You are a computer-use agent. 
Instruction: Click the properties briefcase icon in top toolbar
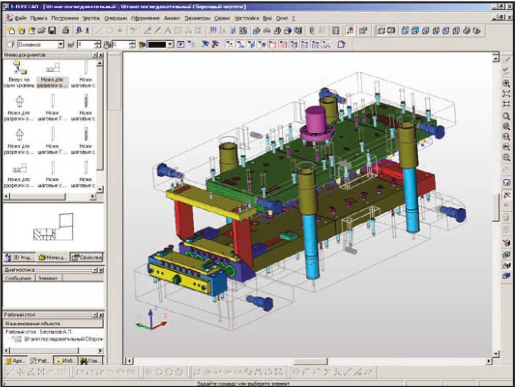[364, 31]
